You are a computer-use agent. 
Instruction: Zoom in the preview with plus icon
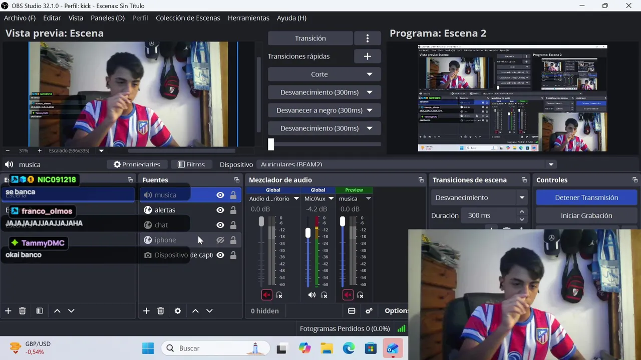(40, 150)
